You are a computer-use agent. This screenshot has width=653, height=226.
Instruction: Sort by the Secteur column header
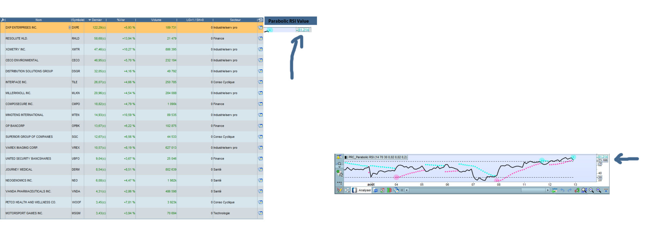(x=235, y=20)
